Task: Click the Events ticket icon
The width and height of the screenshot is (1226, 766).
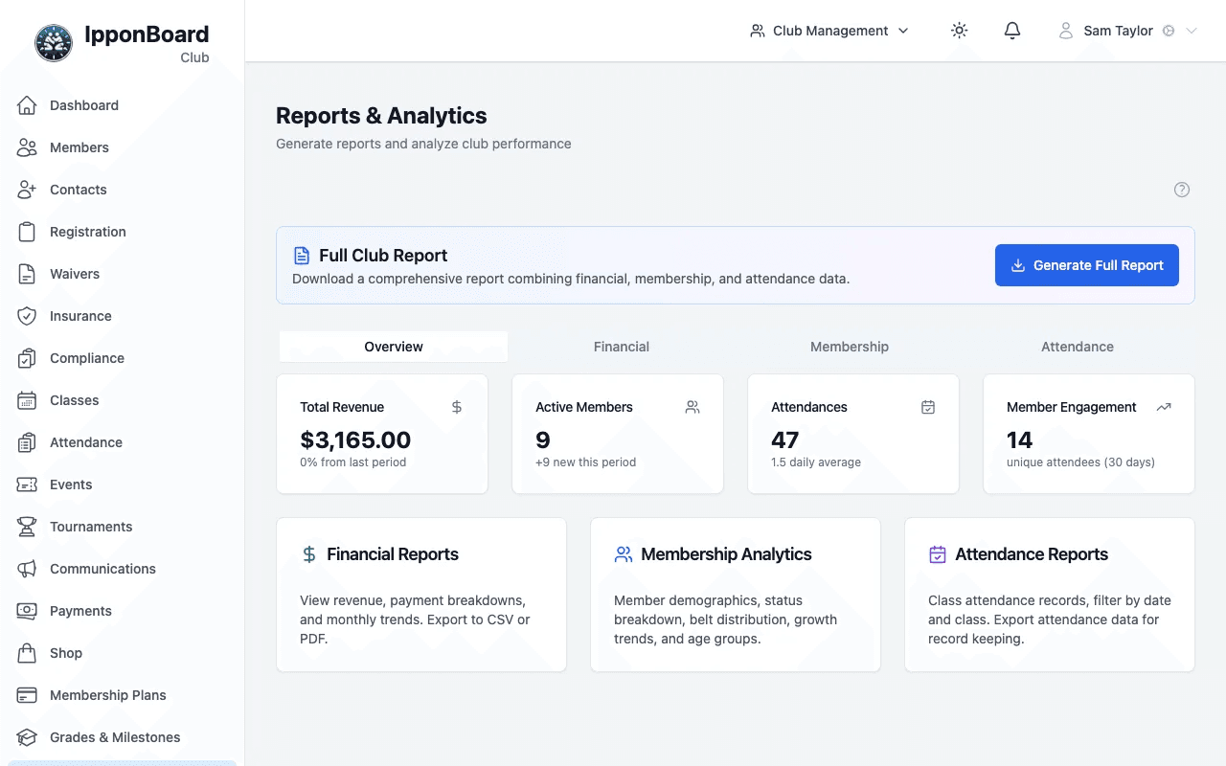Action: click(27, 484)
